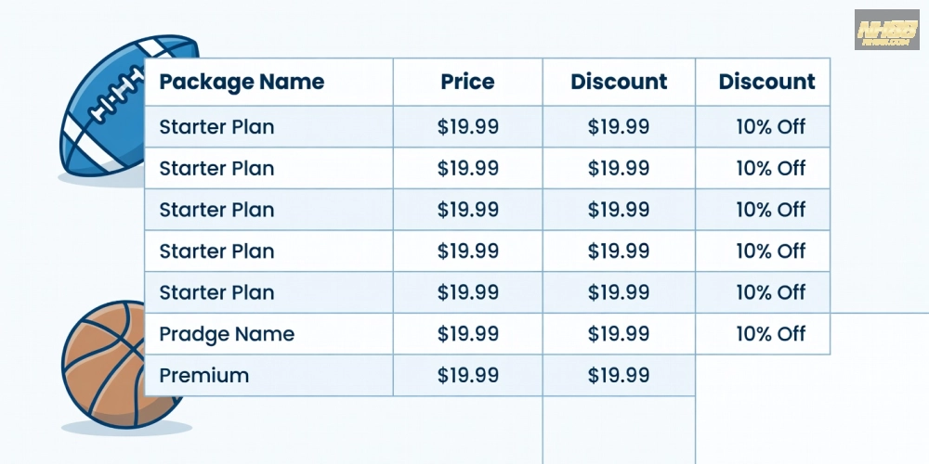Select the Discount header next to Price
This screenshot has width=929, height=464.
pos(619,82)
